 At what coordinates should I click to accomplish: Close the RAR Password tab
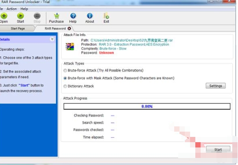[69, 29]
